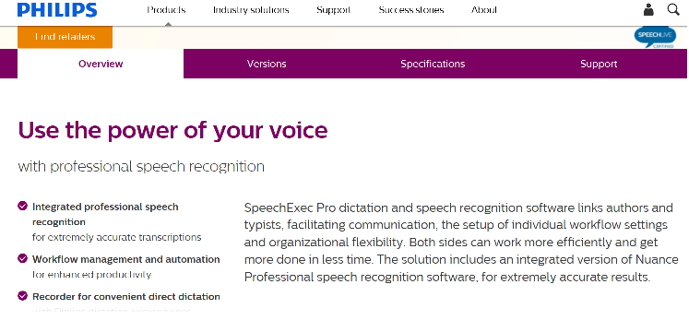689x332 pixels.
Task: Open the Industry solutions menu
Action: [x=251, y=9]
